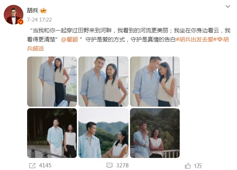237x170 pixels.
Task: Click the diamond super topic icon
Action: click(220, 40)
